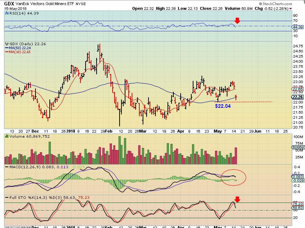
Task: Click the 24.75 price axis label
Action: click(298, 46)
